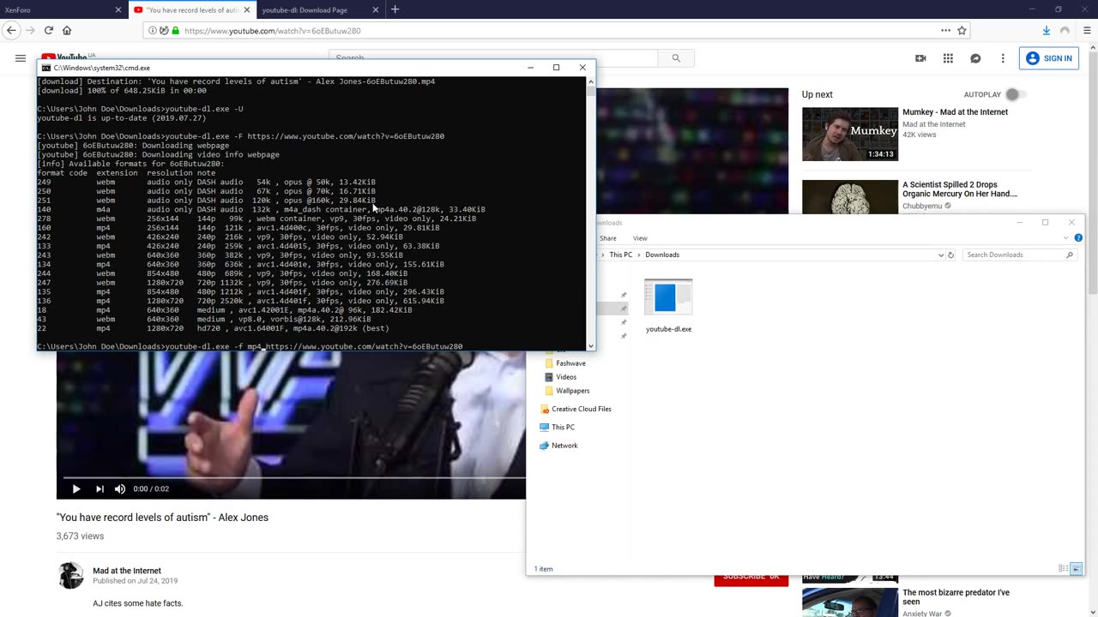Open YouTube messages share icon

tap(975, 58)
